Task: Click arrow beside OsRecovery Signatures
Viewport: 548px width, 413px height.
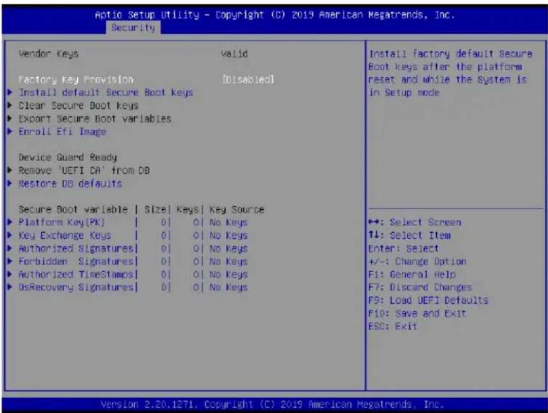Action: (10, 287)
